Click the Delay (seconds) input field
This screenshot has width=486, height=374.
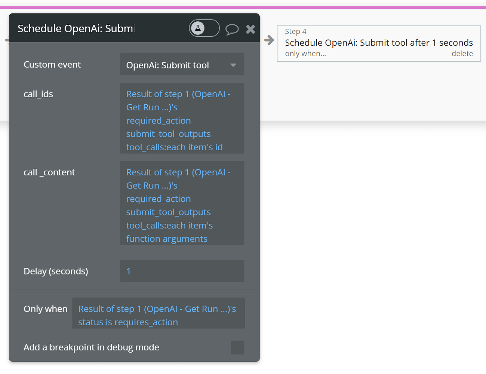pyautogui.click(x=182, y=271)
